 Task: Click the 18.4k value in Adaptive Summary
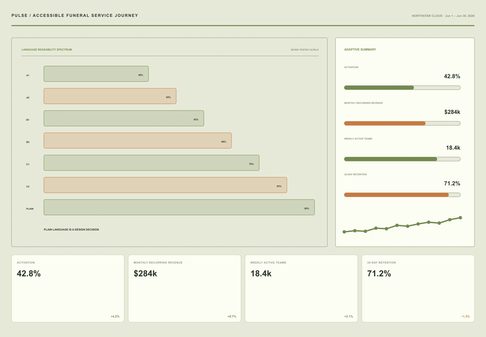pyautogui.click(x=453, y=148)
